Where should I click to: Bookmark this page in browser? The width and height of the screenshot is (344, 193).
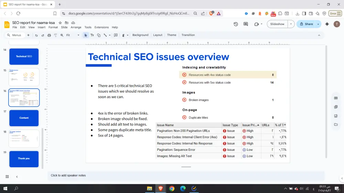click(x=55, y=13)
